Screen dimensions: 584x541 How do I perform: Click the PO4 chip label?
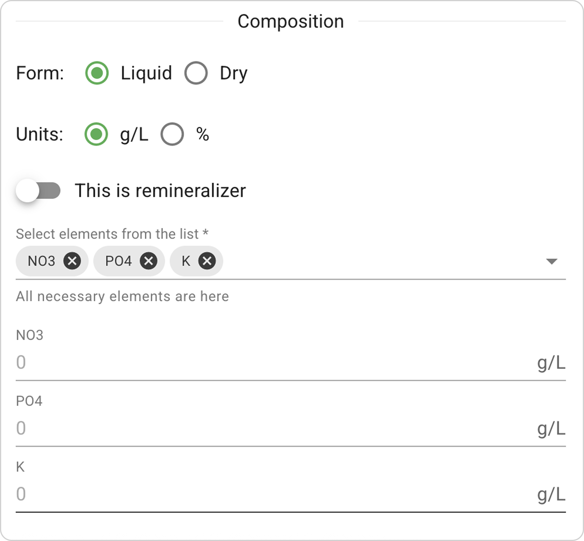point(119,261)
